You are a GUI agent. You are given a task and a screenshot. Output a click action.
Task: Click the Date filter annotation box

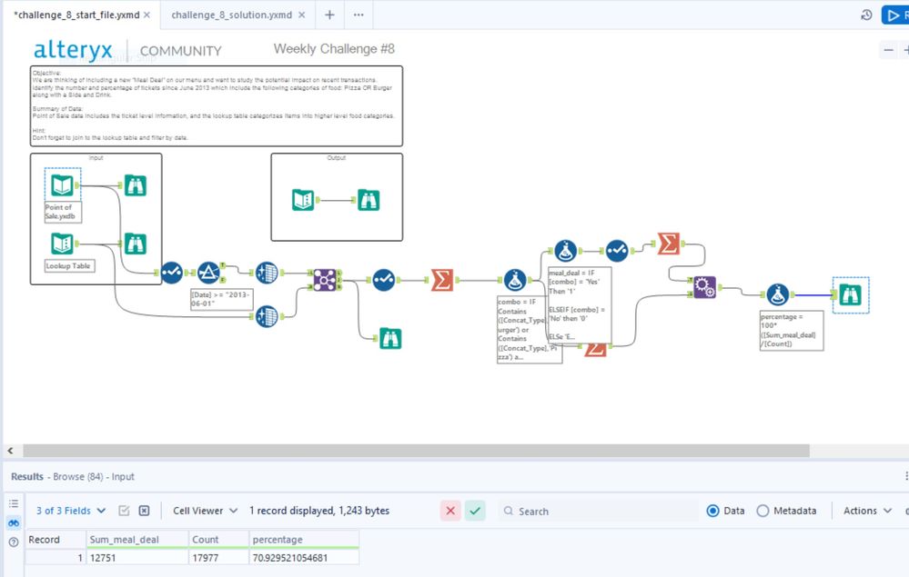coord(221,299)
